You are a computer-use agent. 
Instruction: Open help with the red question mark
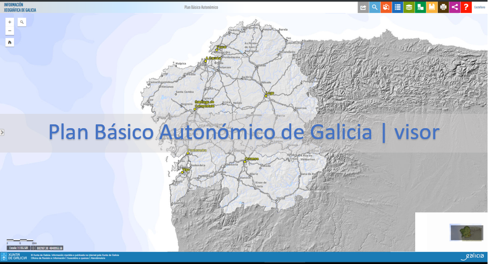pyautogui.click(x=466, y=7)
